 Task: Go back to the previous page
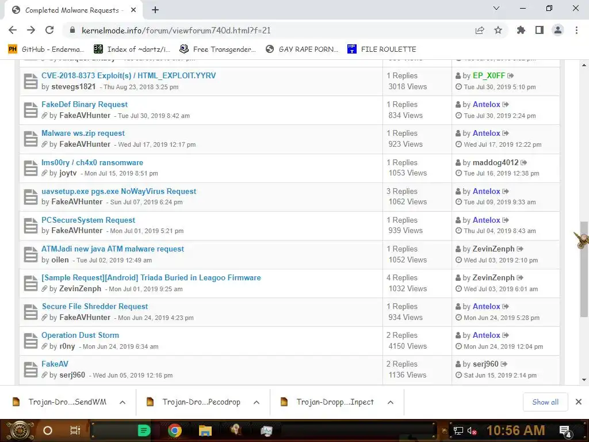point(13,30)
